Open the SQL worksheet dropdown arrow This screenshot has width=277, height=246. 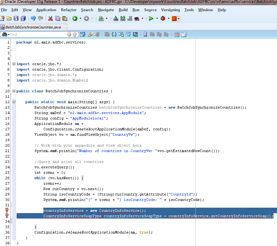pyautogui.click(x=107, y=19)
